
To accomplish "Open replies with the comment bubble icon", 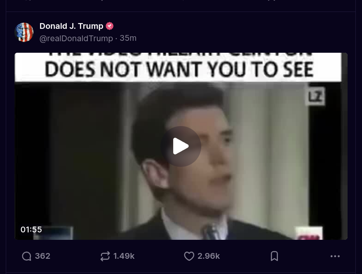I will pos(26,256).
